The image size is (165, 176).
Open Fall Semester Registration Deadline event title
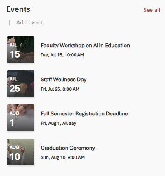pos(84,114)
